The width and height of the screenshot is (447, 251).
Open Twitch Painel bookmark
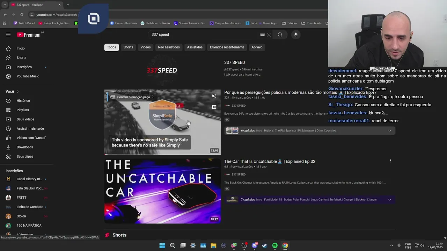(x=24, y=23)
